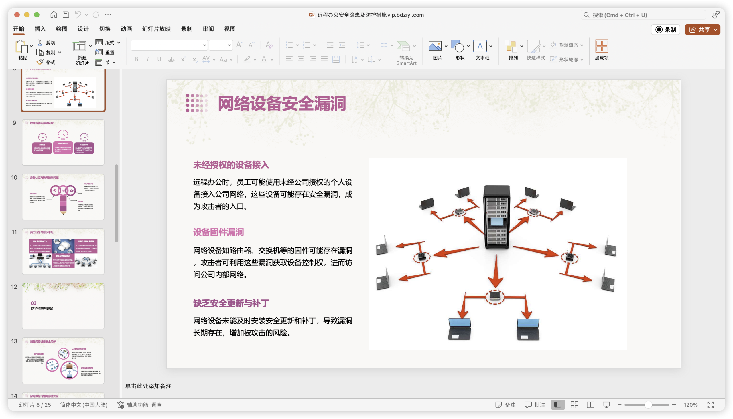Click the Format painter brush icon
Image resolution: width=733 pixels, height=419 pixels.
pyautogui.click(x=40, y=62)
